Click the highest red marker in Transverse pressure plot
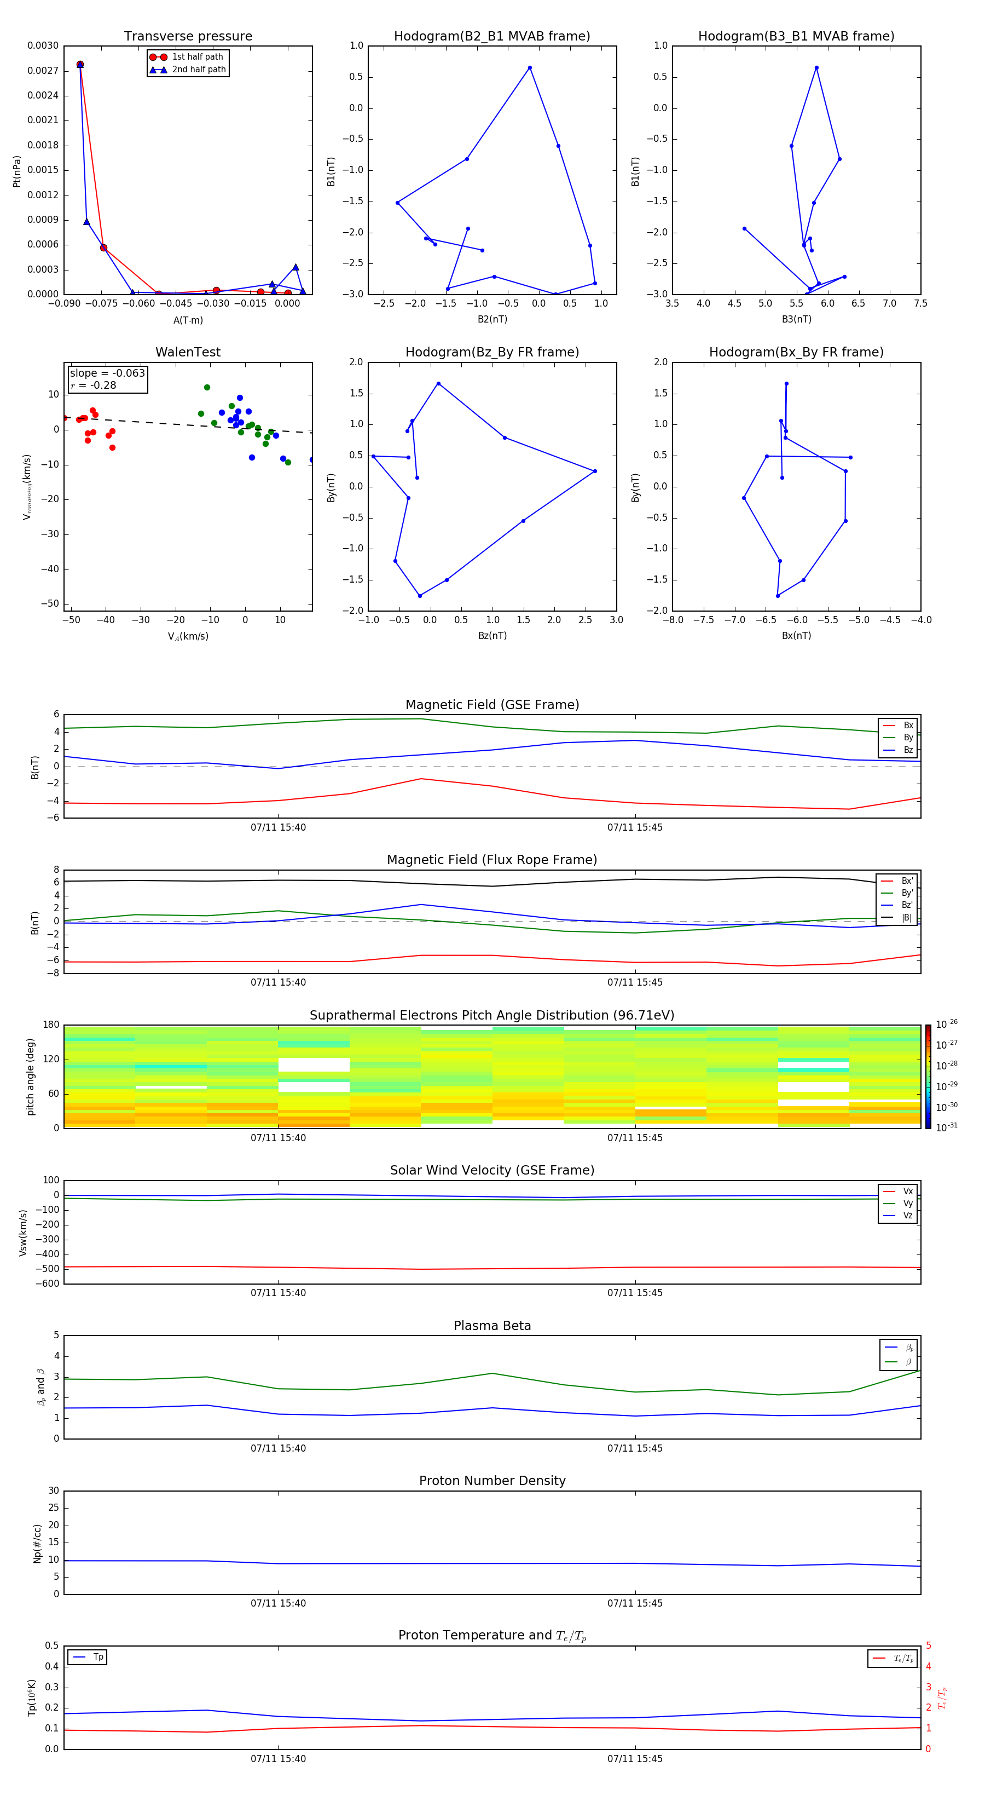 tap(80, 65)
